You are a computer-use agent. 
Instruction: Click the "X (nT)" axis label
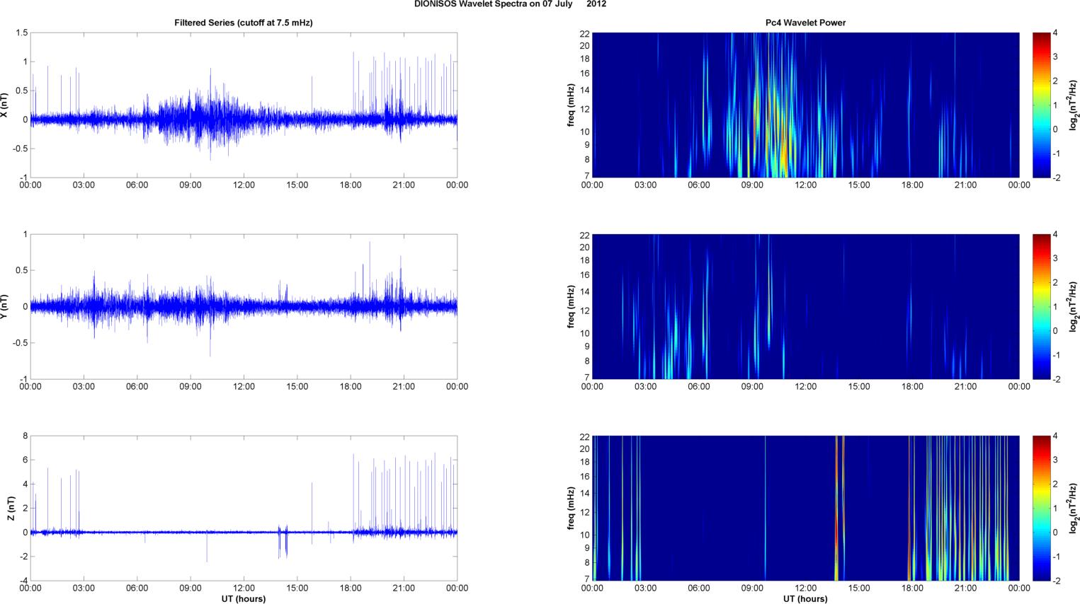[5, 105]
